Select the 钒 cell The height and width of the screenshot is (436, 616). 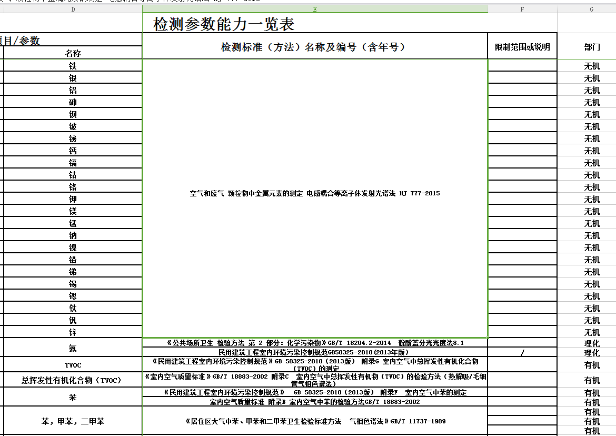73,320
